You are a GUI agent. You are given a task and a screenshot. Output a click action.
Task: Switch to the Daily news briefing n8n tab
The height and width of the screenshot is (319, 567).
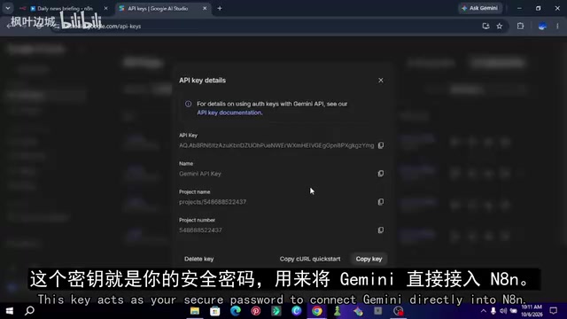(x=65, y=8)
